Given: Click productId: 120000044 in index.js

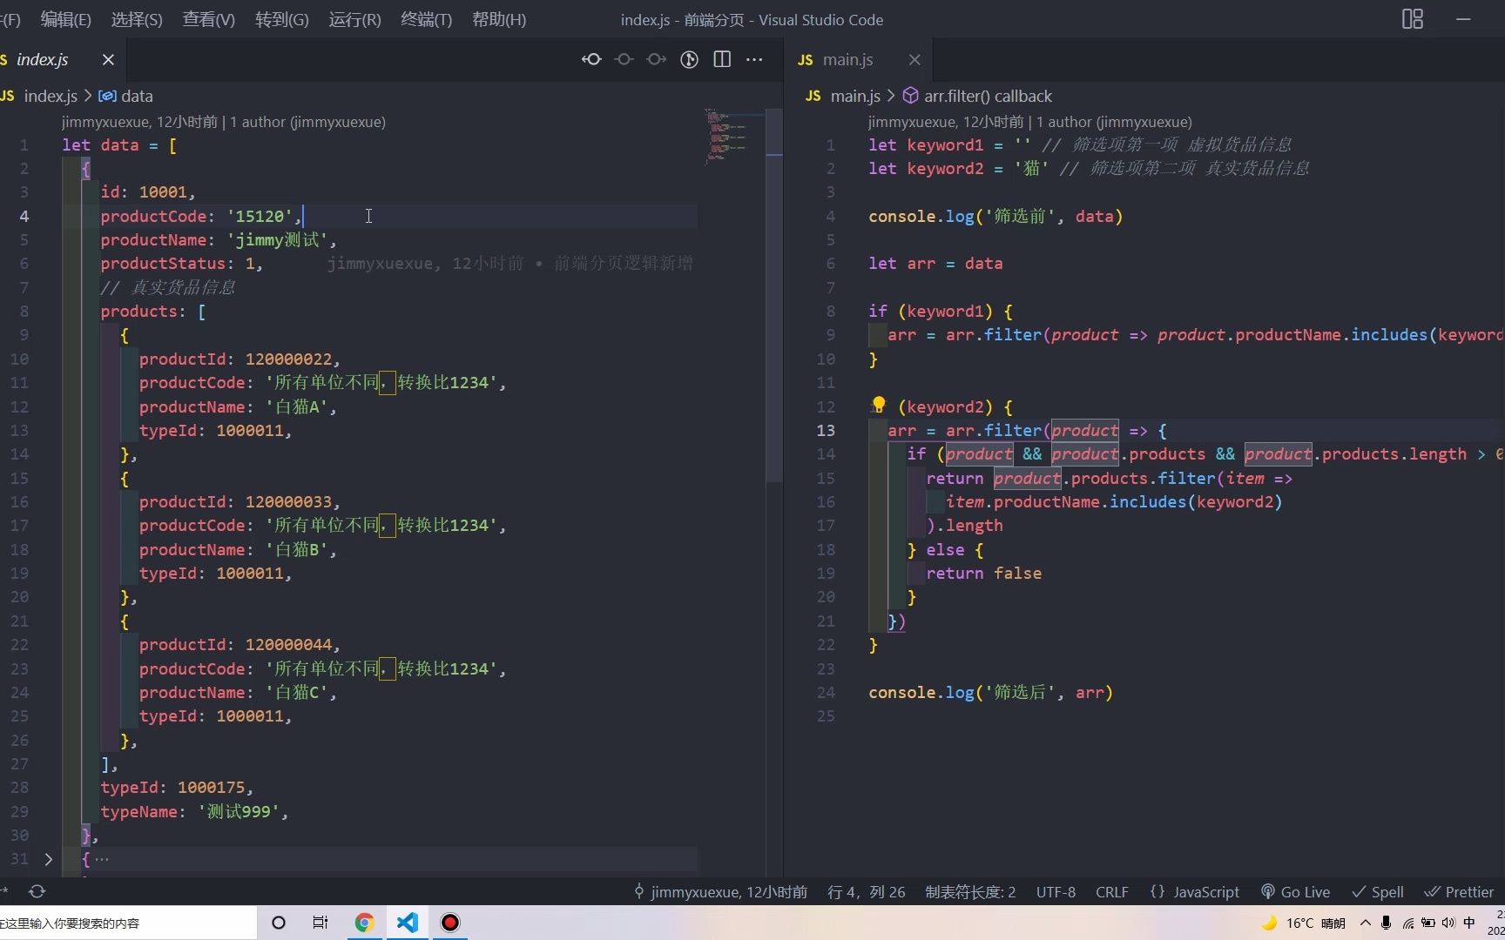Looking at the screenshot, I should 240,644.
